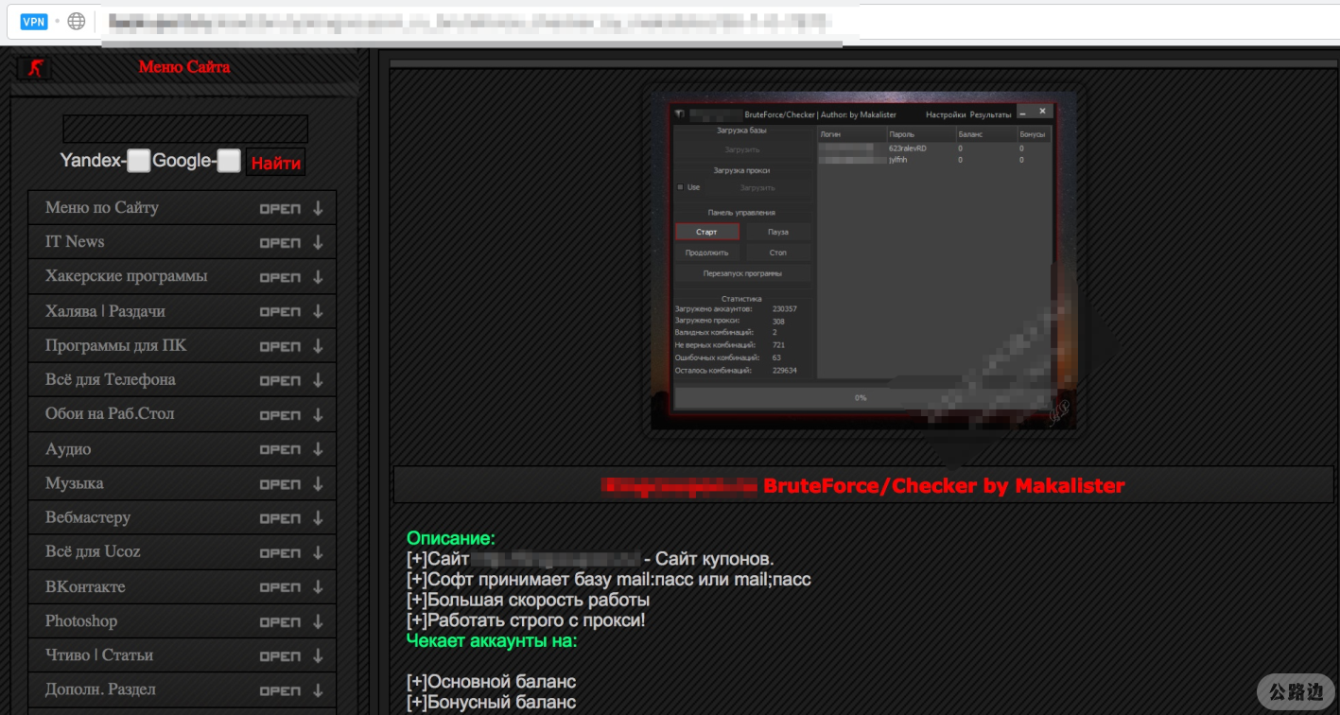Click the Меню Сайта header title
Viewport: 1340px width, 715px height.
point(184,67)
